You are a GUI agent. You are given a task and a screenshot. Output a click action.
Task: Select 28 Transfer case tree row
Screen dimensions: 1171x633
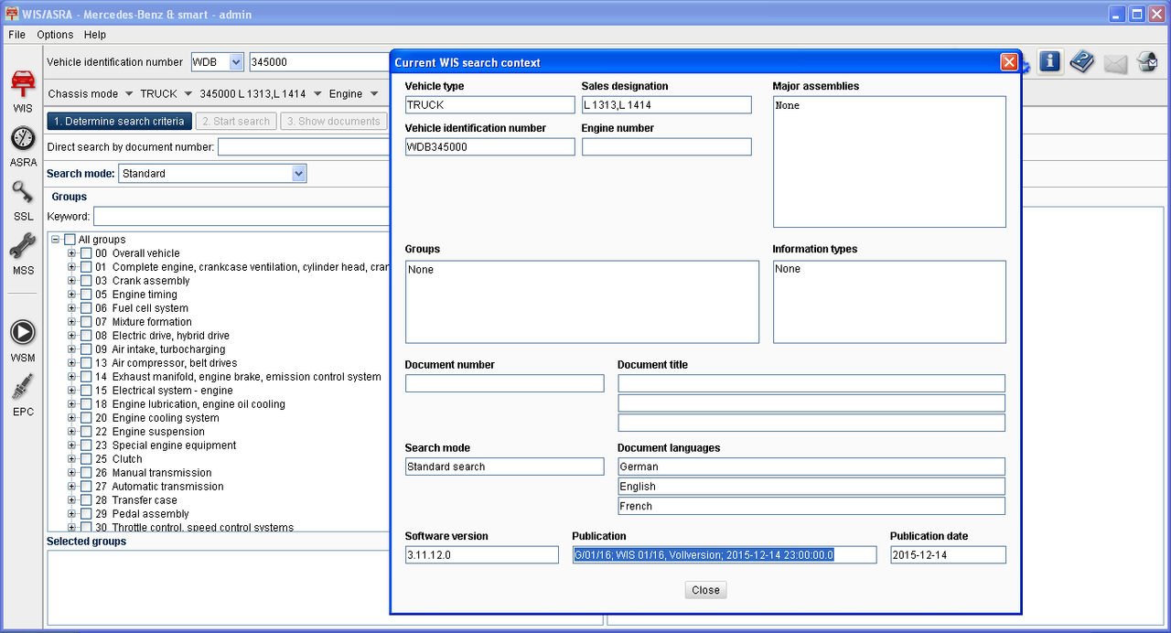[135, 500]
